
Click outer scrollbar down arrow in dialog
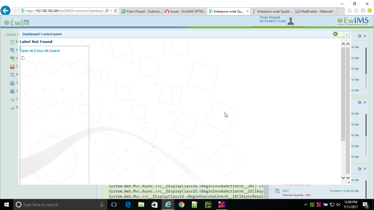pyautogui.click(x=348, y=178)
